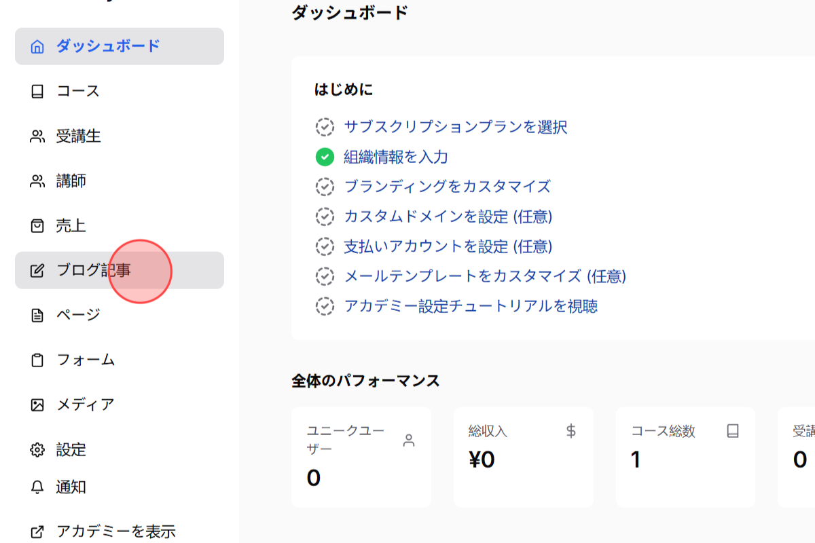Select the コース総数 statistics card
Screen dimensions: 815x543
coord(685,457)
